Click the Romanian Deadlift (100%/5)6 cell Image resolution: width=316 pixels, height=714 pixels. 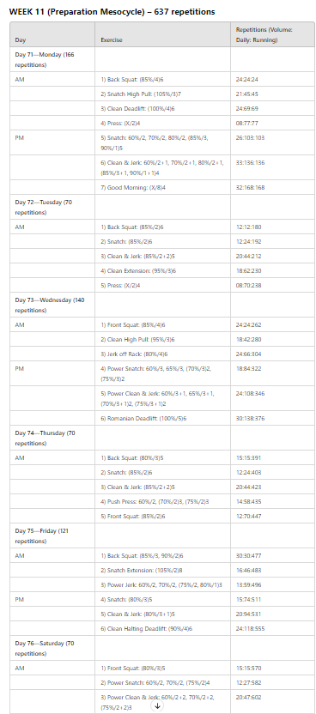162,418
